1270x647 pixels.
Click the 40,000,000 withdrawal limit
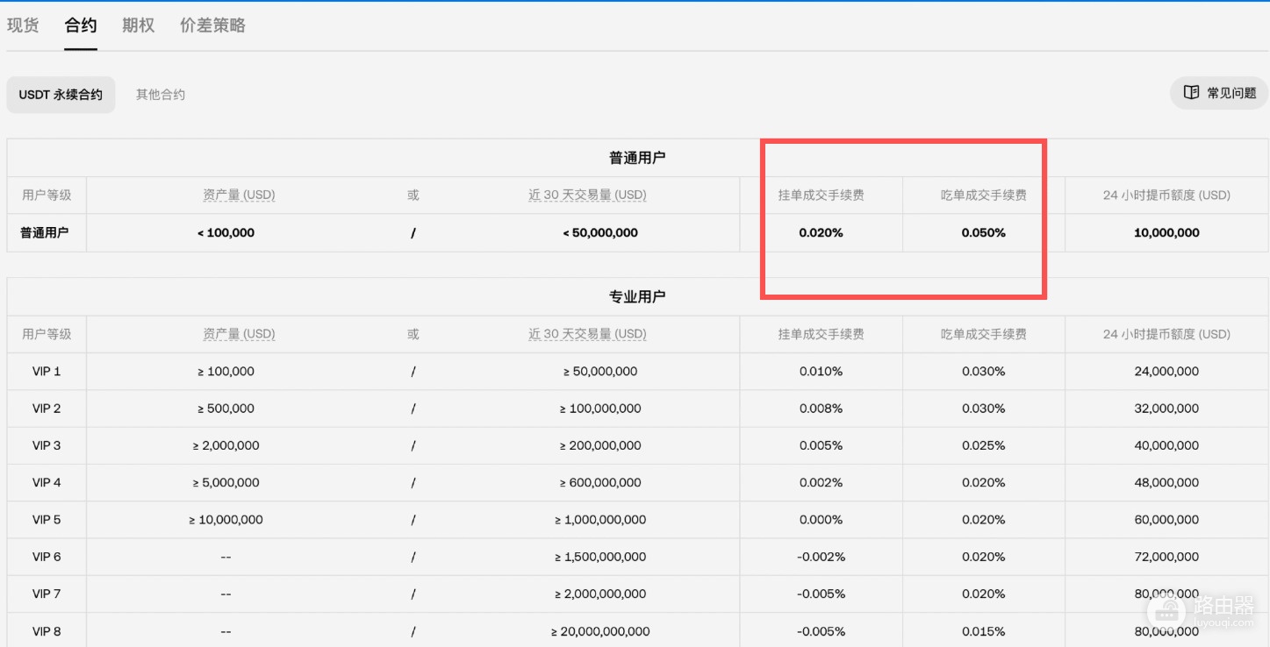(x=1166, y=445)
